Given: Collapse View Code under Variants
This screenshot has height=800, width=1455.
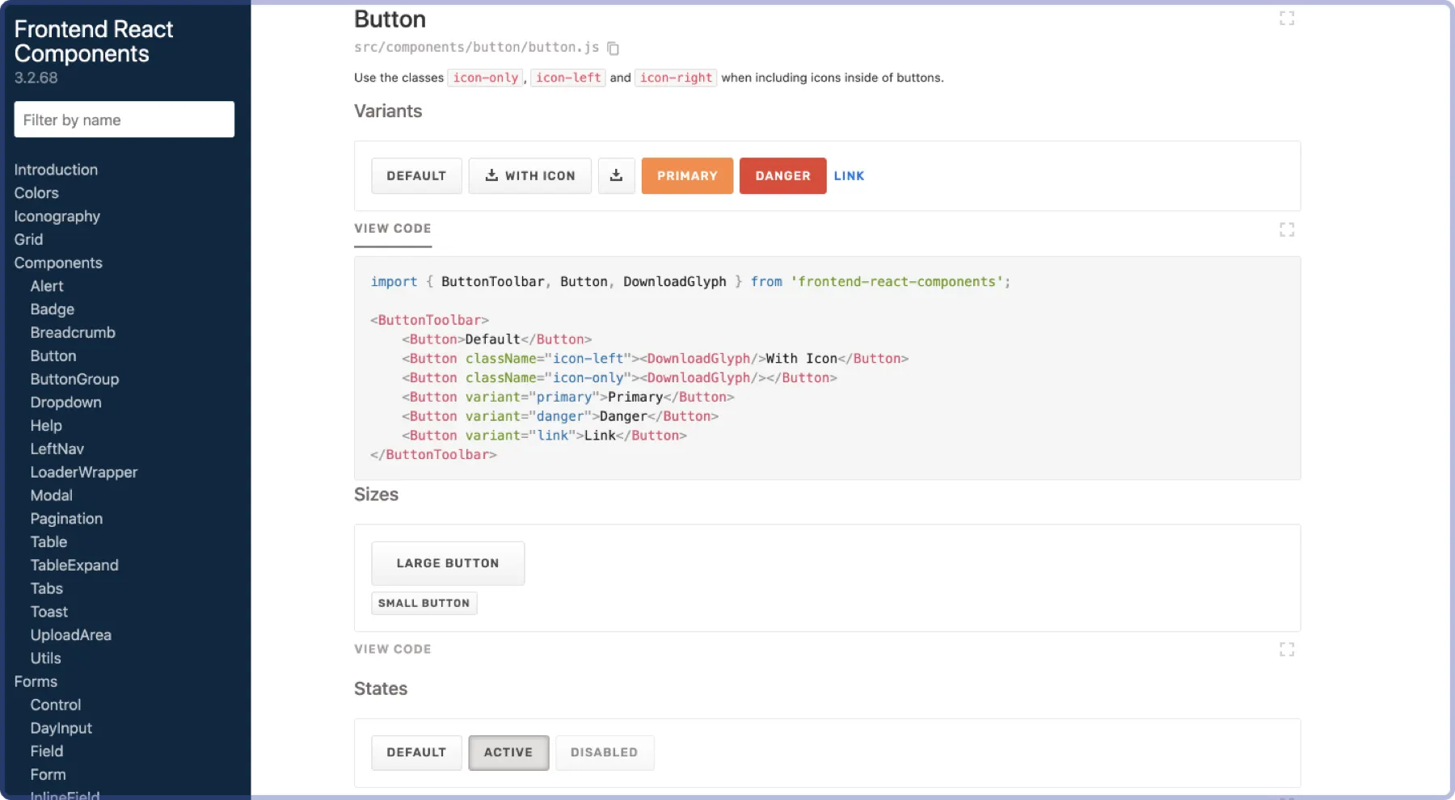Looking at the screenshot, I should tap(393, 229).
